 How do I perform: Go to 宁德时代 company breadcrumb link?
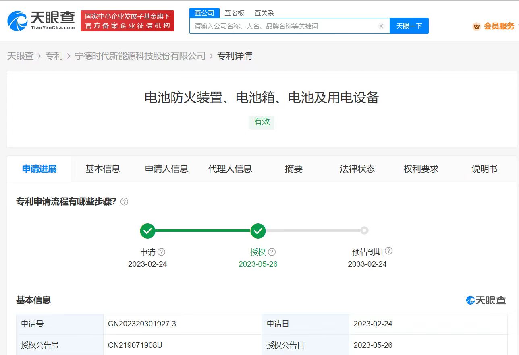point(140,56)
